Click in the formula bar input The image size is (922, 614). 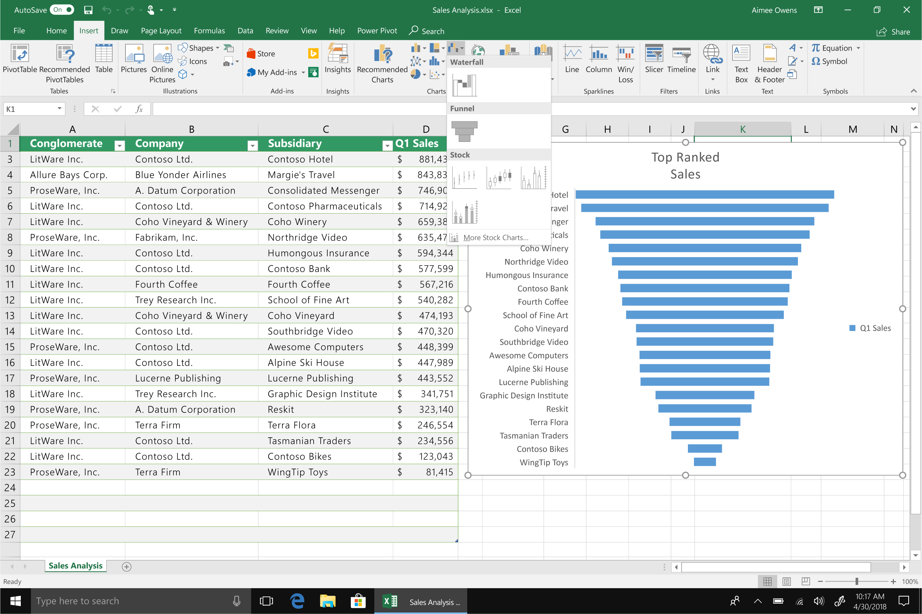click(531, 109)
